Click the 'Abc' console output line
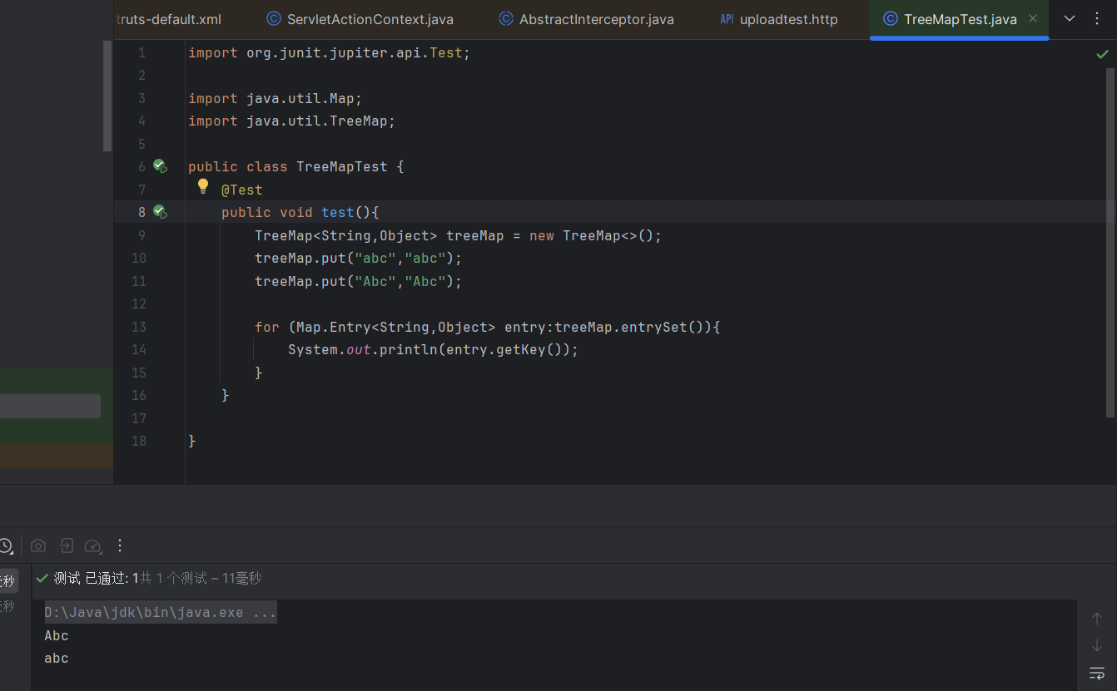The width and height of the screenshot is (1117, 691). pyautogui.click(x=57, y=635)
